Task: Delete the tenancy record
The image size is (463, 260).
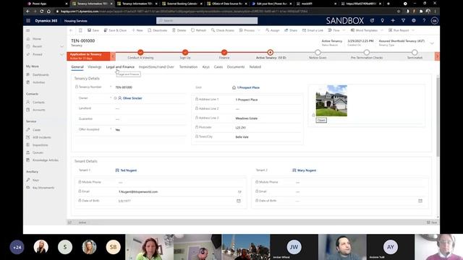Action: pos(179,30)
